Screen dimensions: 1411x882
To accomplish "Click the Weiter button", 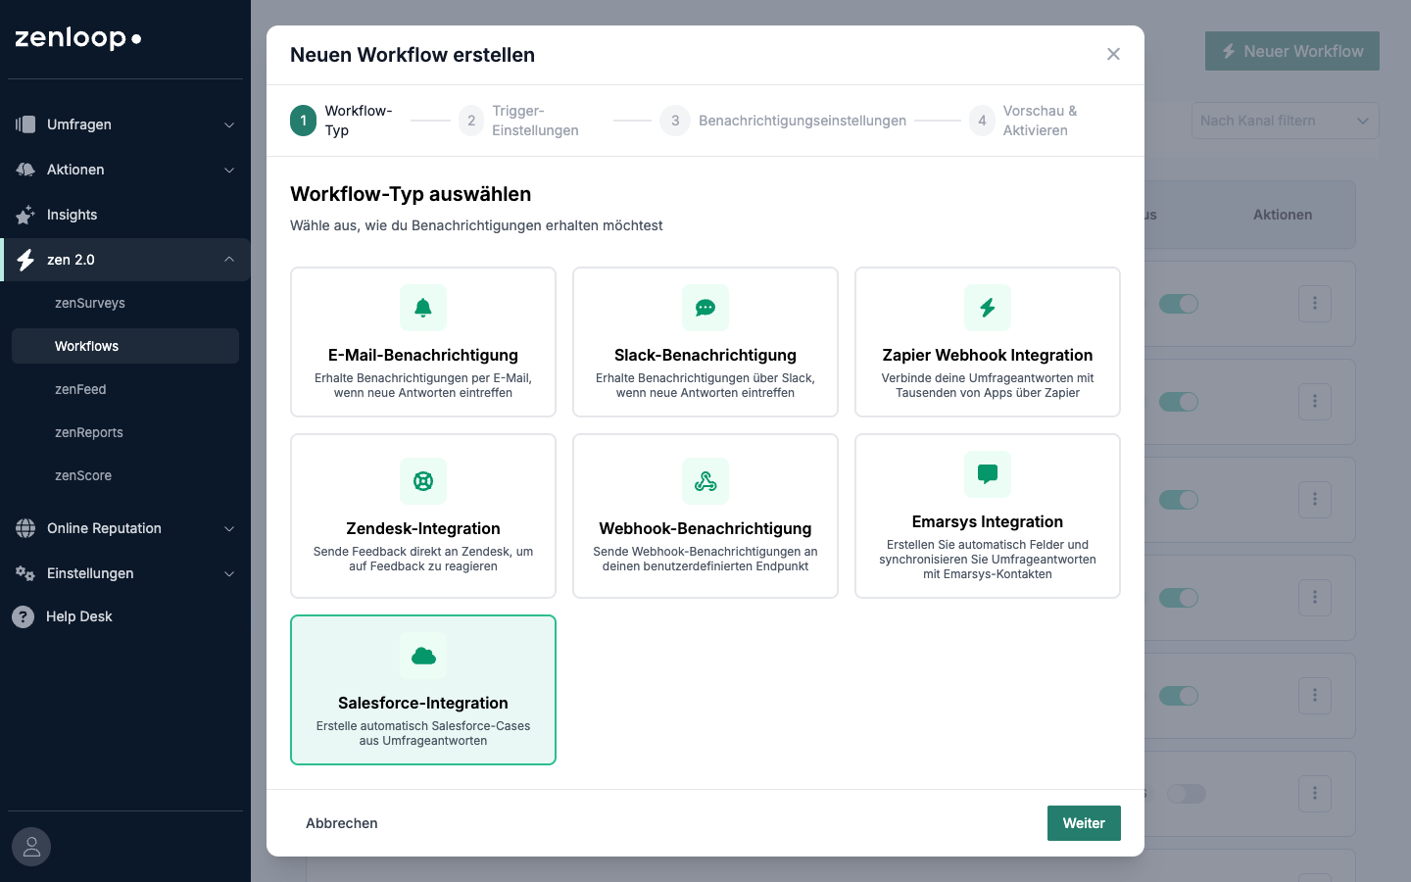I will pos(1084,823).
